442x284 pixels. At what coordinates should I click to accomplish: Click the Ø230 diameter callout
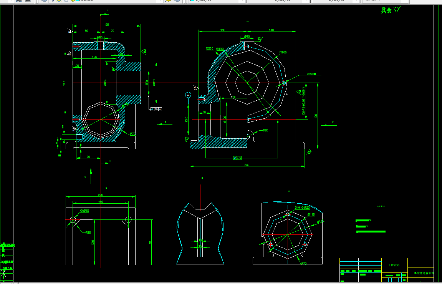coord(210,48)
